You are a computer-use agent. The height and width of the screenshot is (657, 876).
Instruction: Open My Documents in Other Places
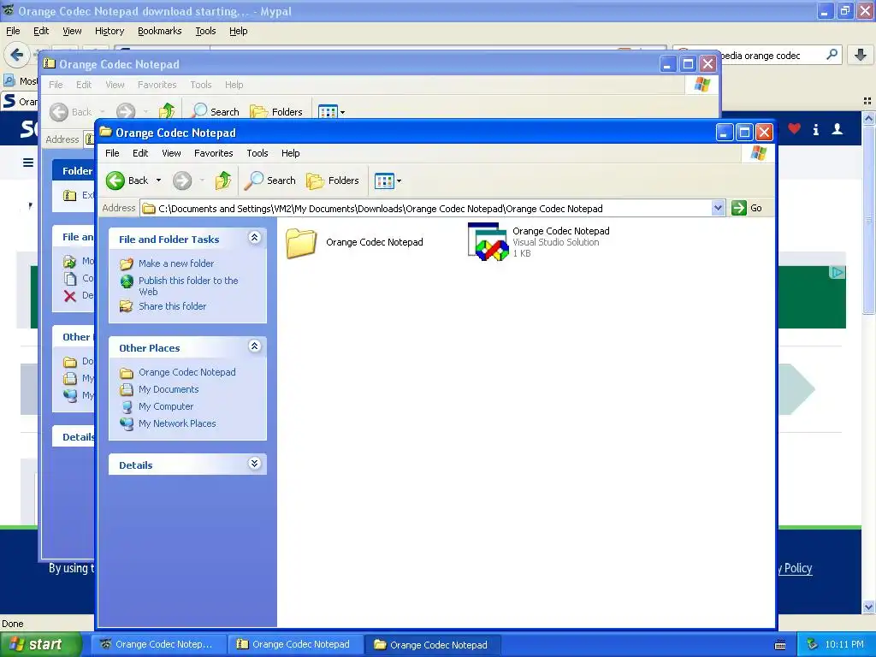tap(169, 389)
